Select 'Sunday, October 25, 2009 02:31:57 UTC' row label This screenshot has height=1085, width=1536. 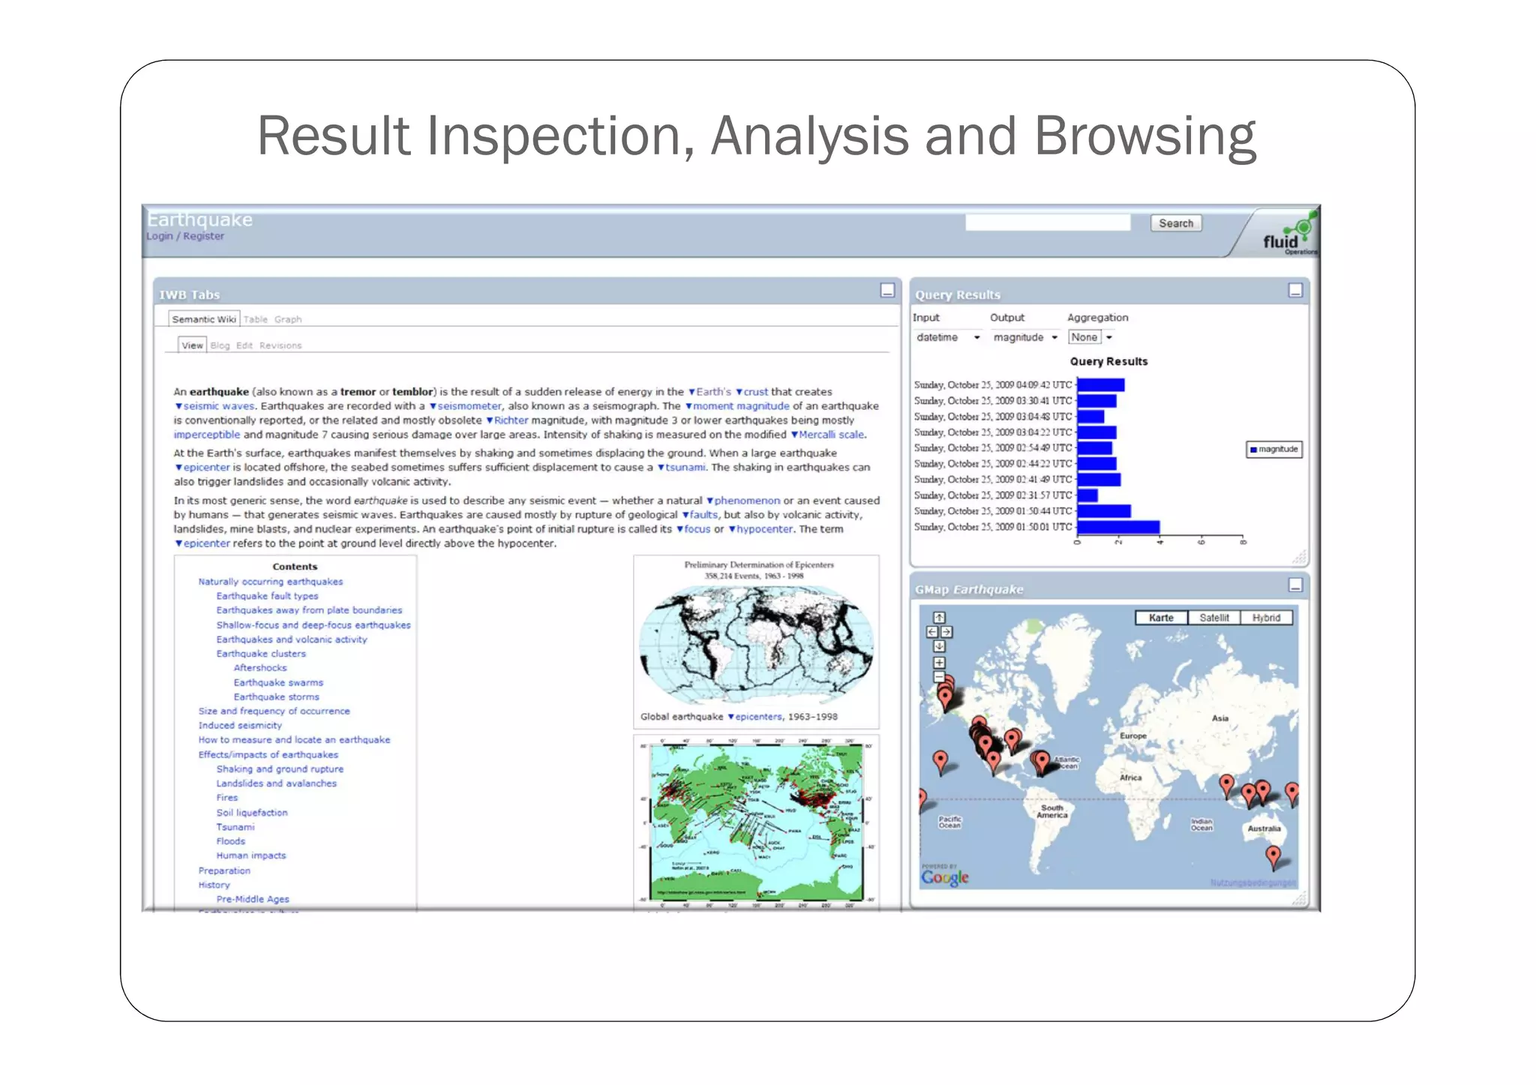click(993, 496)
